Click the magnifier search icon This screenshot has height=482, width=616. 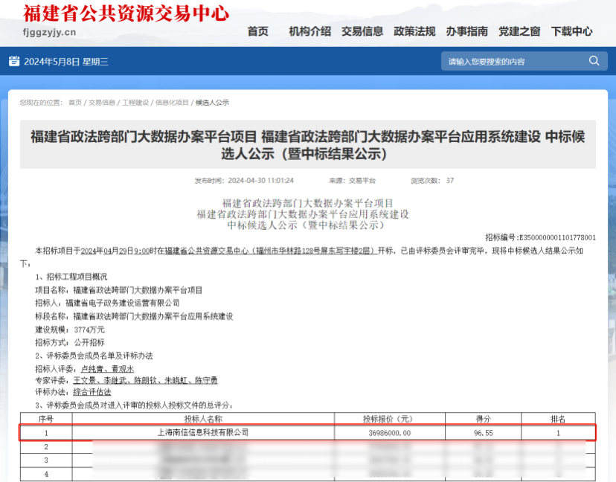(594, 61)
